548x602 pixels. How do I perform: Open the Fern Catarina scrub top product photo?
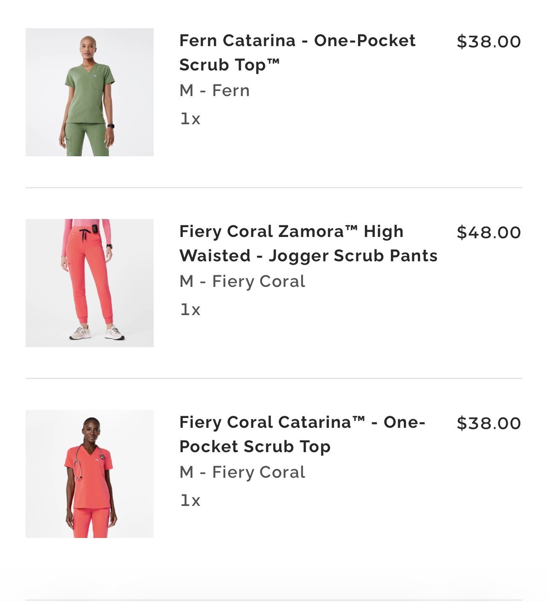coord(90,92)
